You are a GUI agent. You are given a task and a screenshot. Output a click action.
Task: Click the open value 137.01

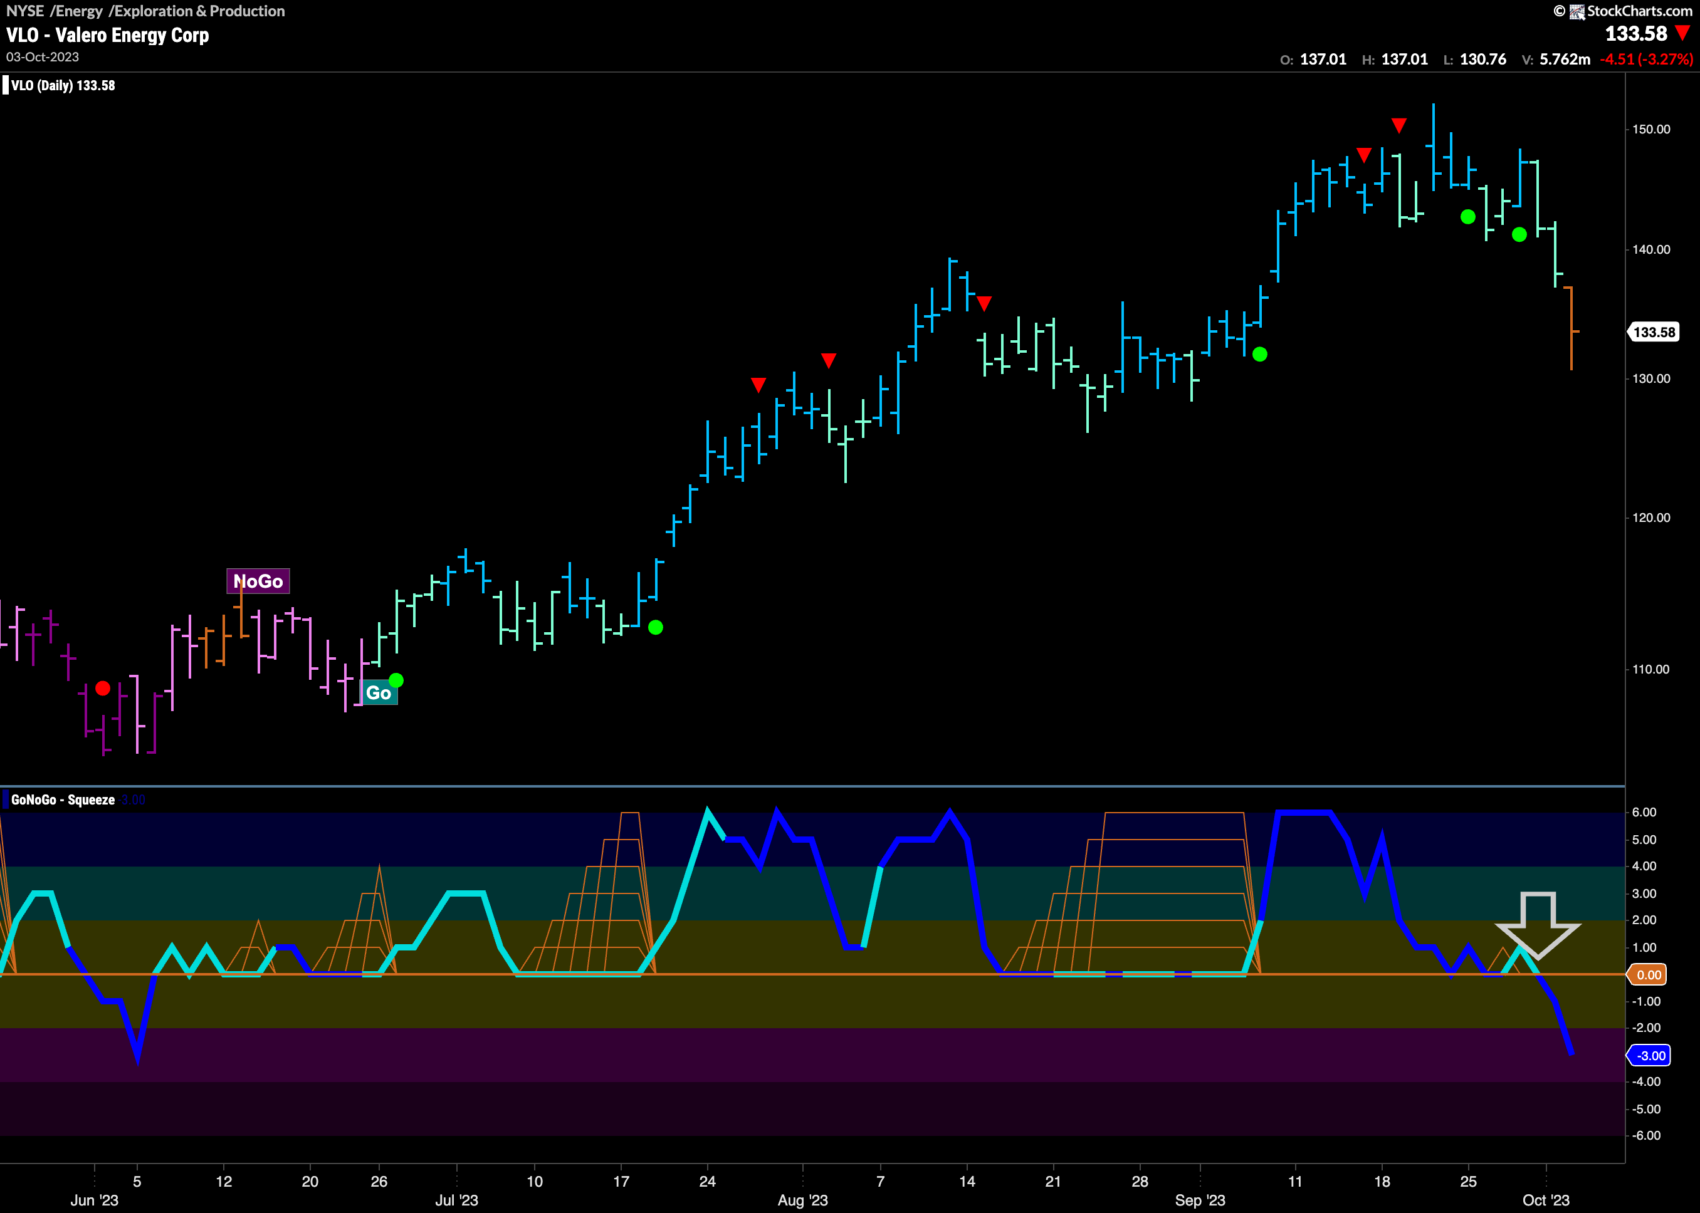[1323, 59]
